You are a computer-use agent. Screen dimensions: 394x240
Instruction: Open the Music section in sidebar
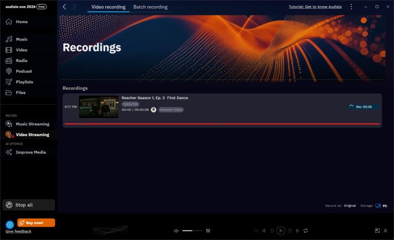pos(21,39)
